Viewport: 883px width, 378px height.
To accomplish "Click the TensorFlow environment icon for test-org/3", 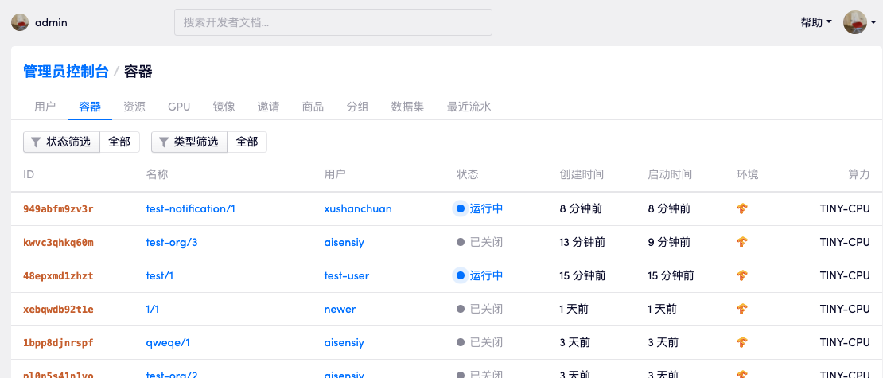I will [742, 243].
